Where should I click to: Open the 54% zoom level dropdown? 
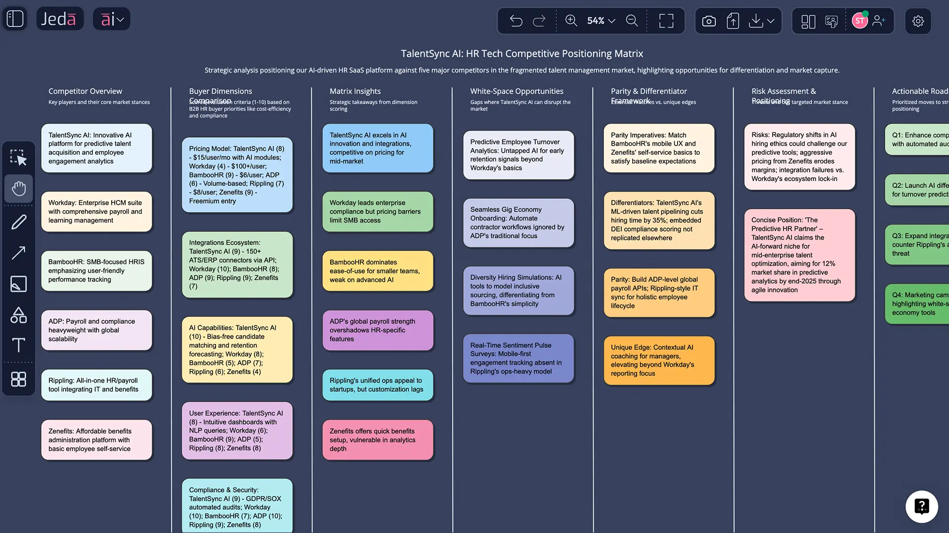tap(601, 21)
